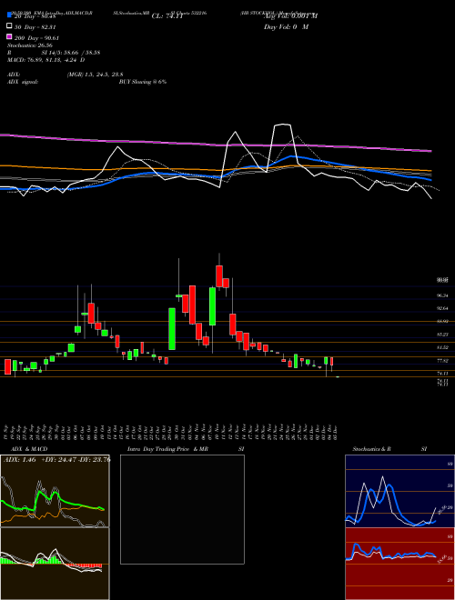Click the Intra Day Trading Price panel title
Image resolution: width=455 pixels, height=600 pixels.
pos(186,449)
